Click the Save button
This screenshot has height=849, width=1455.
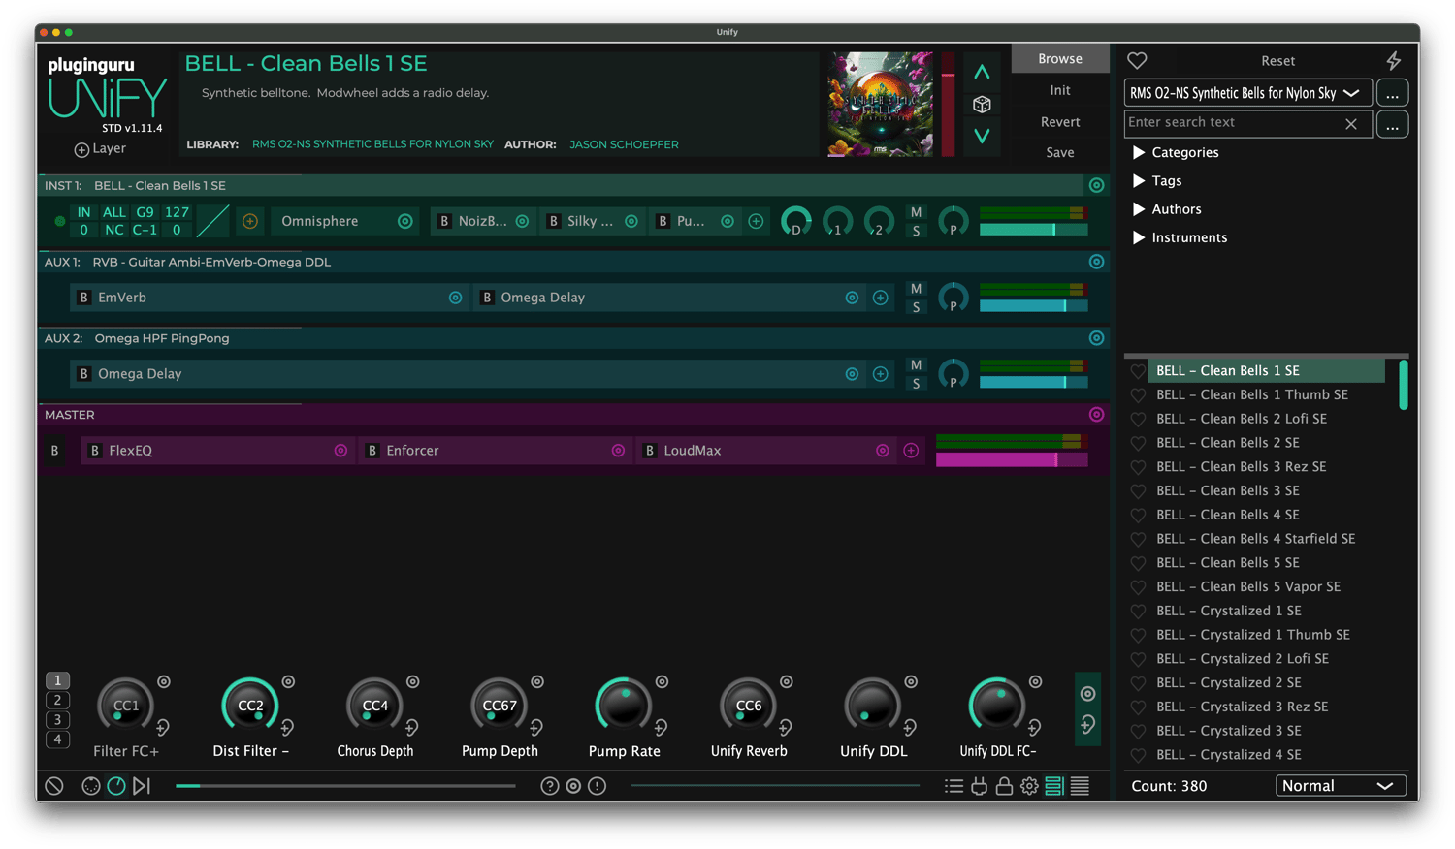click(1059, 152)
